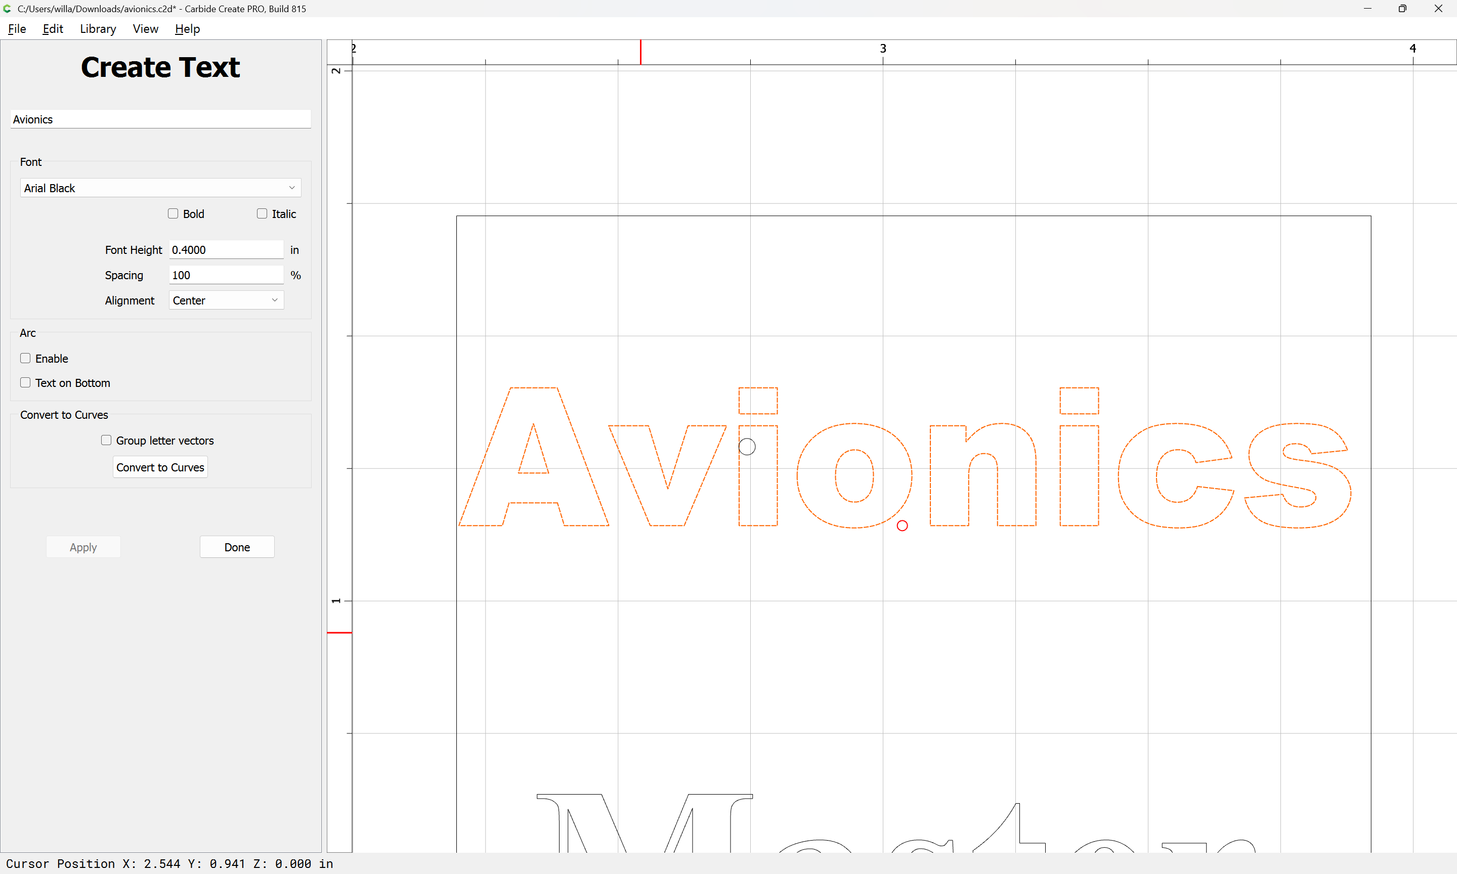
Task: Close the Carbide Create window
Action: tap(1438, 8)
